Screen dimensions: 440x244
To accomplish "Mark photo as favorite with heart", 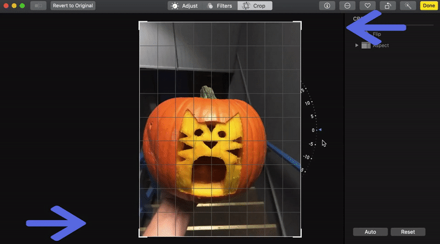I will point(367,5).
